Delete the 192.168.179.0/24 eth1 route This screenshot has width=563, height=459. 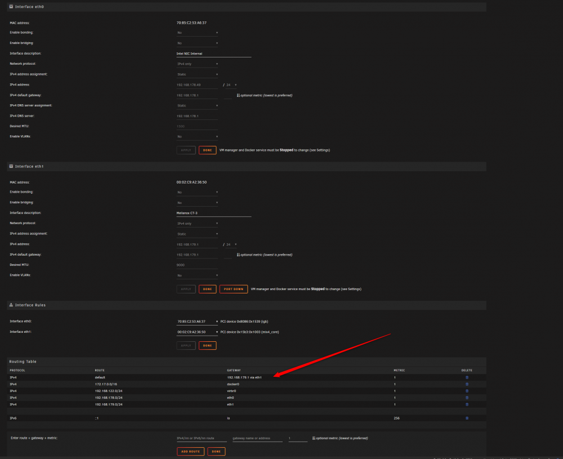tap(467, 404)
